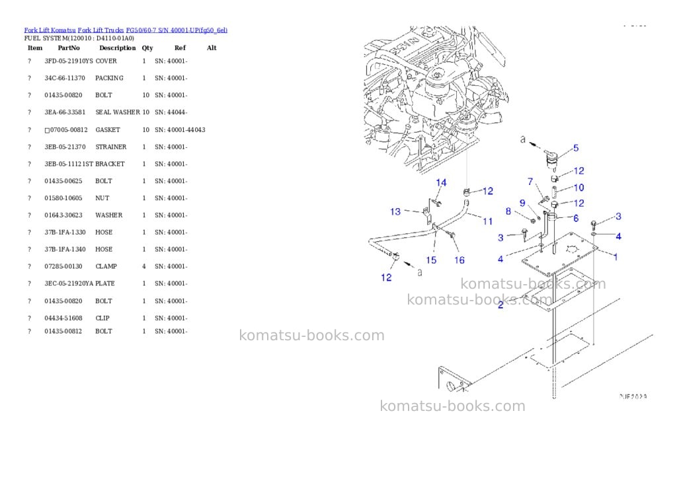Image resolution: width=677 pixels, height=479 pixels.
Task: Select part number 3EA-66-33581
Action: pos(65,112)
